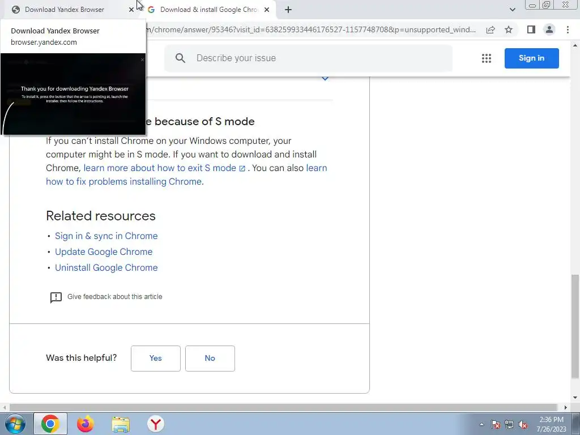Launch Yandex Browser from the taskbar

pos(155,424)
